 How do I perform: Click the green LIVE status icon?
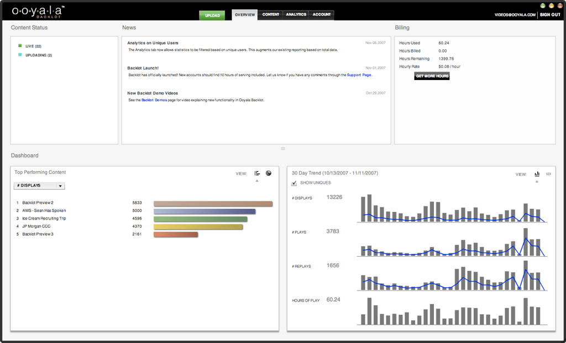pyautogui.click(x=20, y=46)
